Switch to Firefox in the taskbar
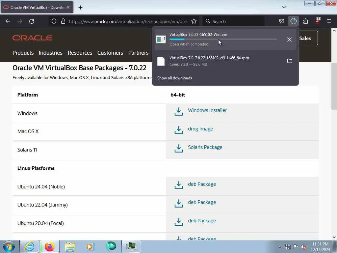This screenshot has width=337, height=253. coord(50,246)
